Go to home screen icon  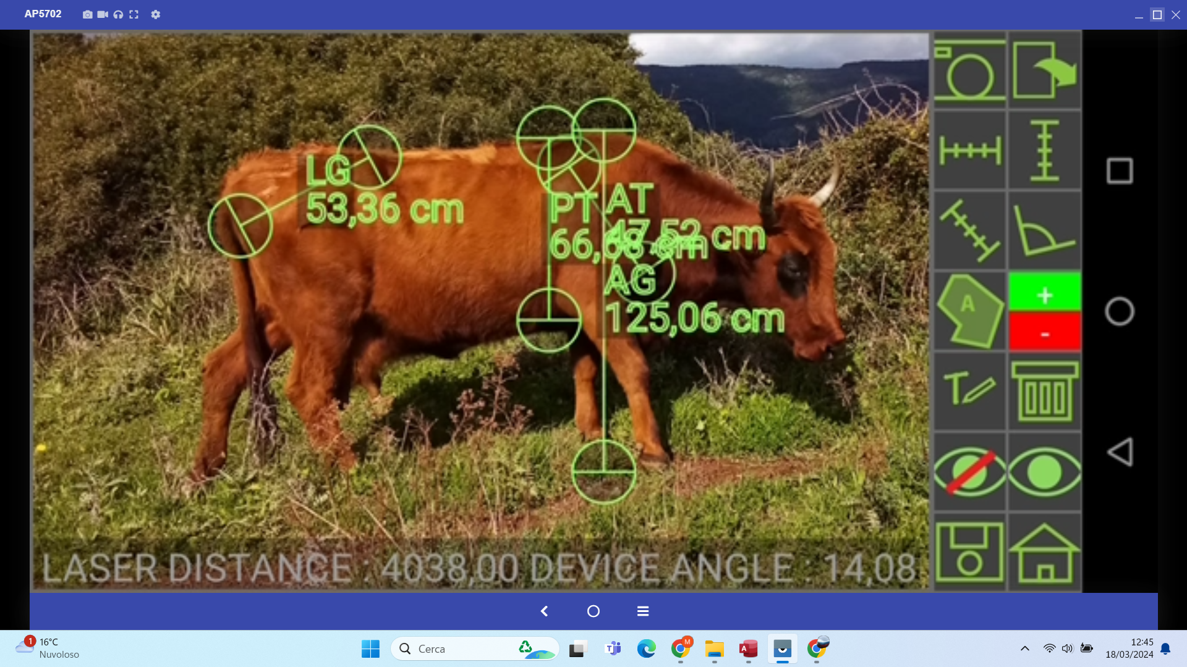(x=1044, y=552)
